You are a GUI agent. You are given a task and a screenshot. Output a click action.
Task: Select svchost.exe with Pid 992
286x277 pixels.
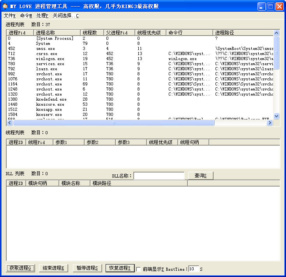point(140,74)
